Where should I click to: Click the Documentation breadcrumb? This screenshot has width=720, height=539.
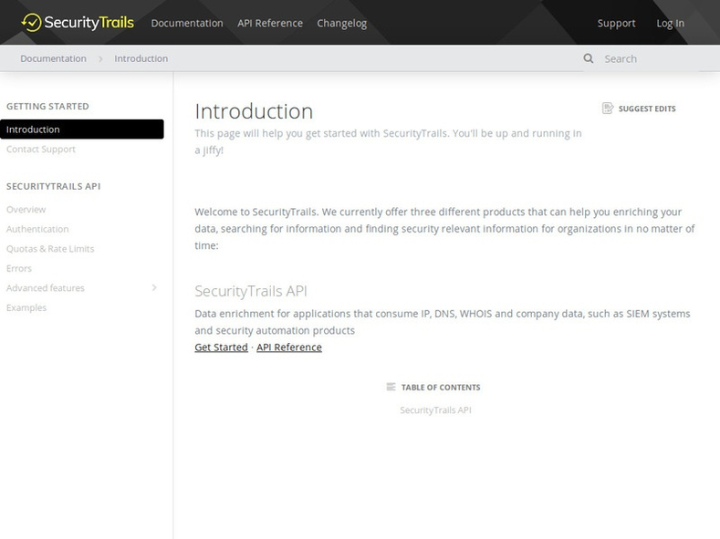[x=53, y=58]
